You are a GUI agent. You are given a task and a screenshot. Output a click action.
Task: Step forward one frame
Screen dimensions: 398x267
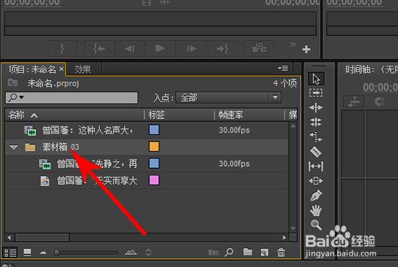click(x=191, y=48)
